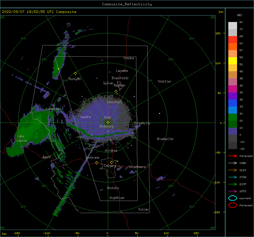
Task: Click the white asterisk marker east of Innisfail
Action: [x=134, y=97]
